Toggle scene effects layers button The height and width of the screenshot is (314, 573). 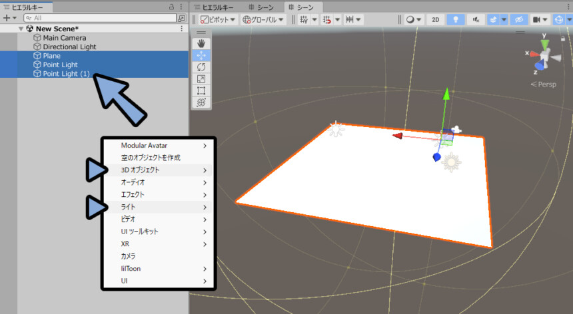[x=494, y=19]
